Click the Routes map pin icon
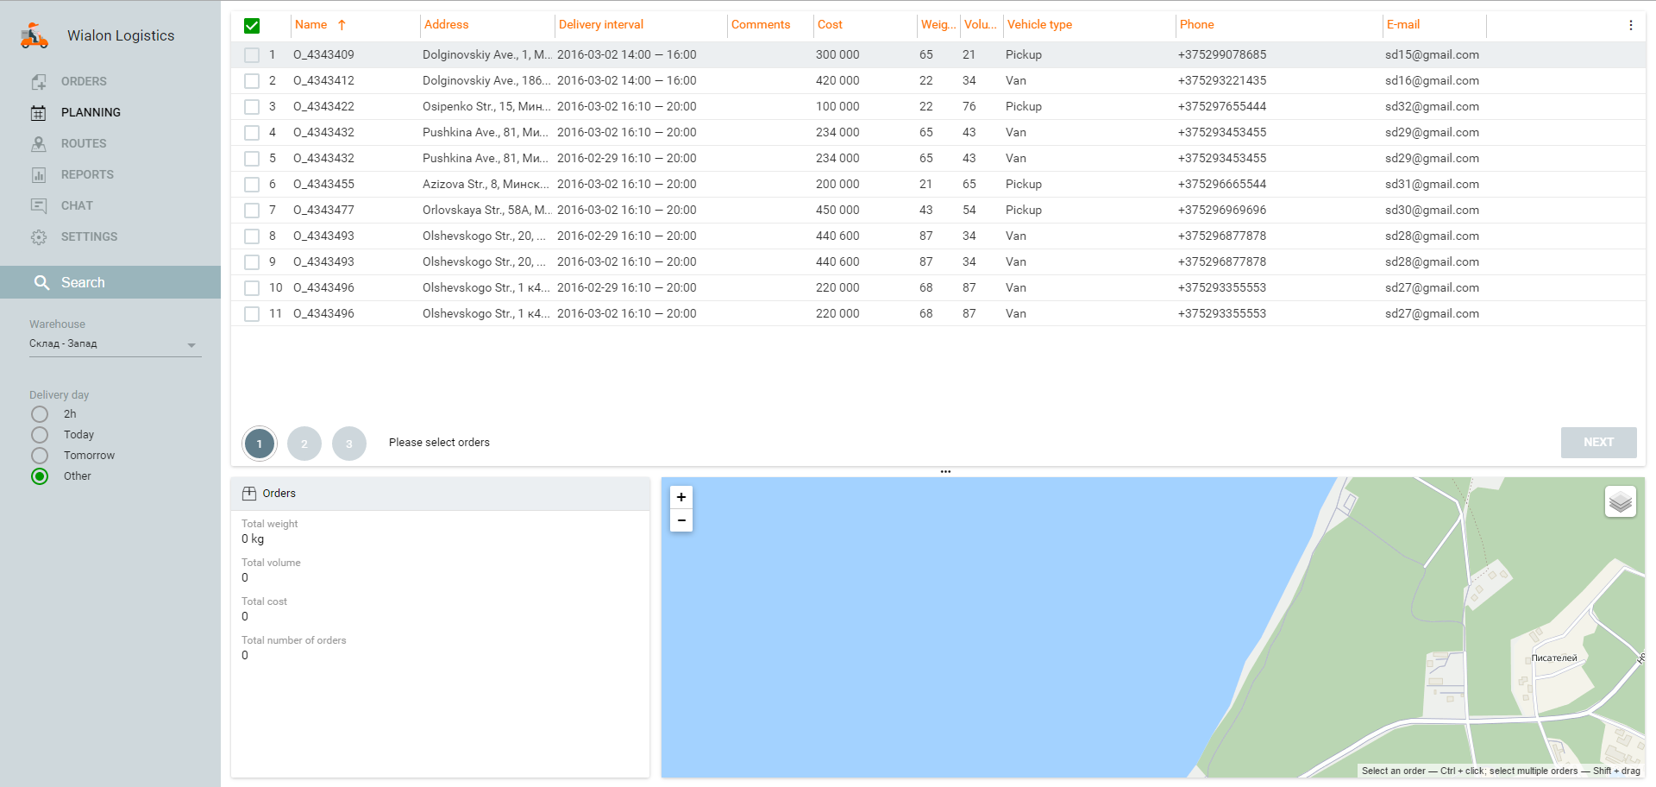Image resolution: width=1656 pixels, height=787 pixels. coord(39,144)
